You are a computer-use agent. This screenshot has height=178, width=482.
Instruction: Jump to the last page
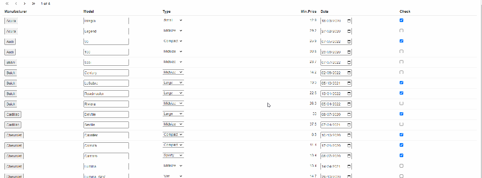pyautogui.click(x=33, y=4)
